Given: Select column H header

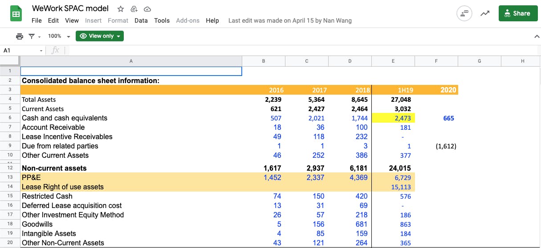Looking at the screenshot, I should (x=523, y=61).
